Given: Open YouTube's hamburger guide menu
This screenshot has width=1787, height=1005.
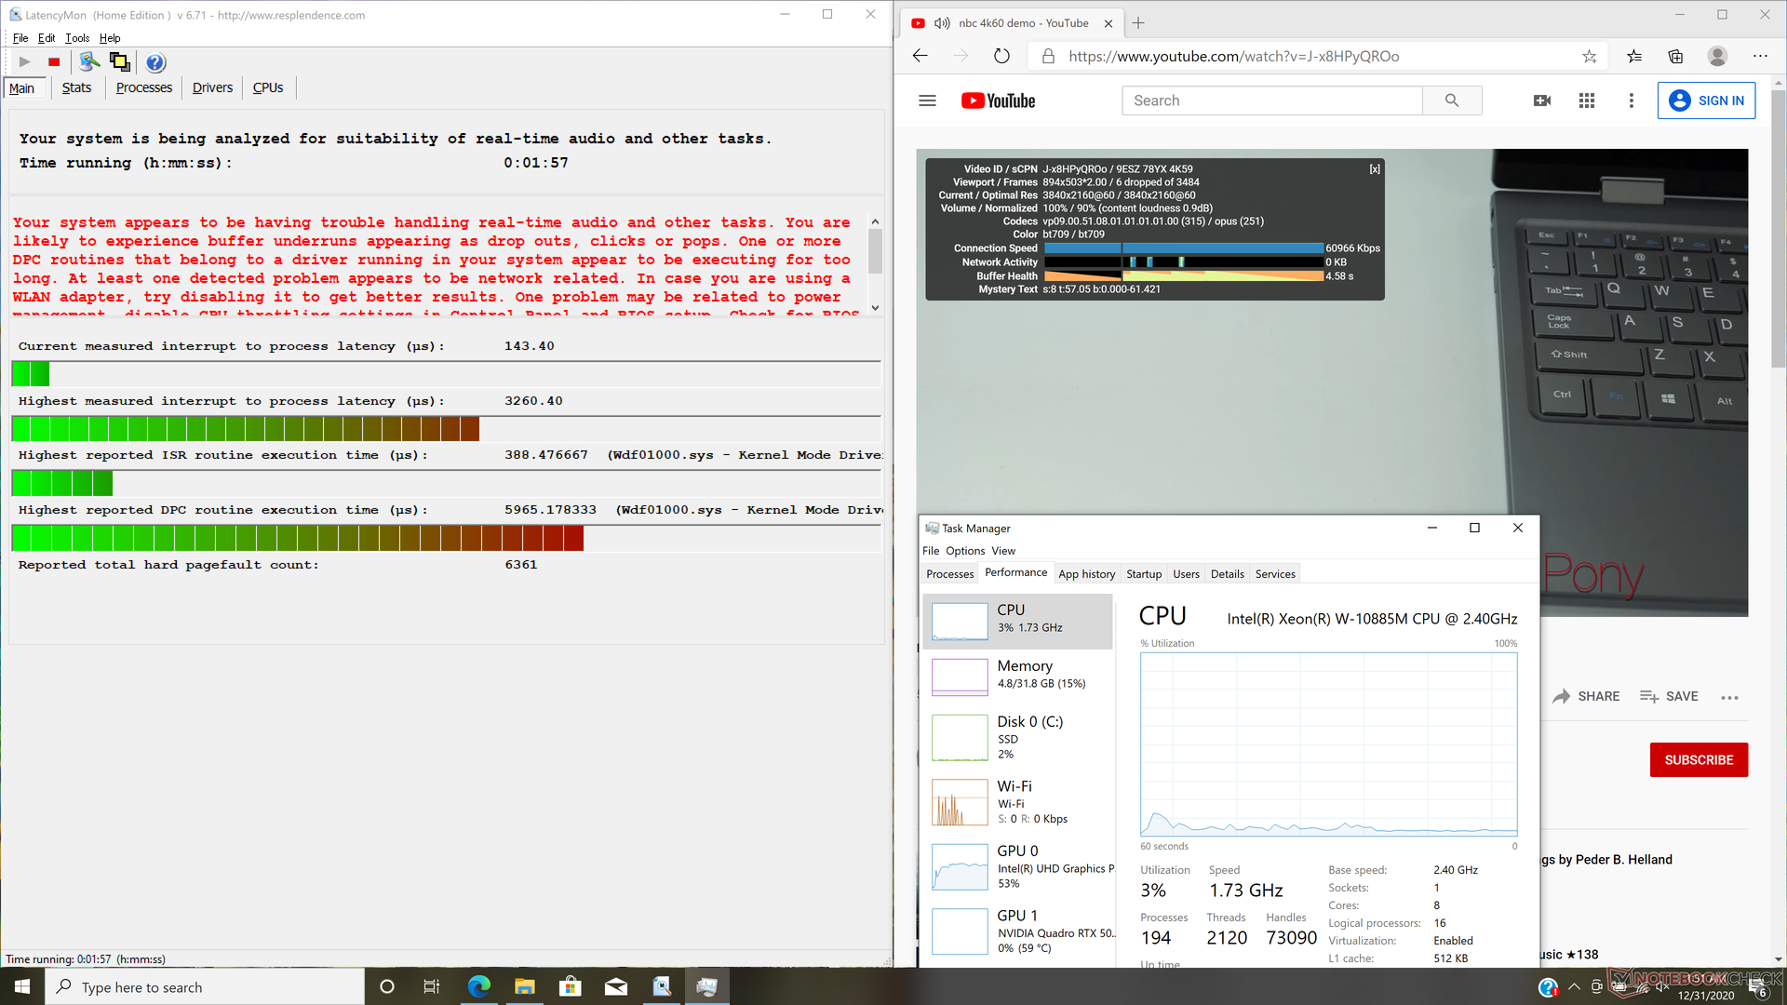Looking at the screenshot, I should click(x=927, y=100).
